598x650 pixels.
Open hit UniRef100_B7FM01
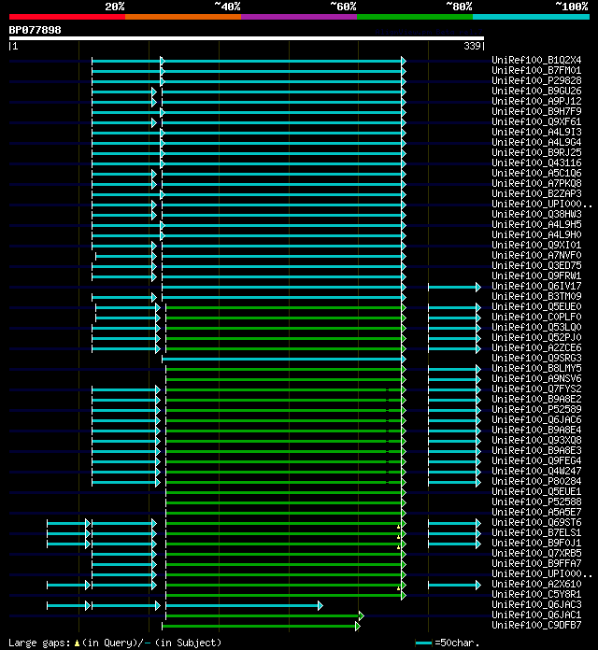(x=536, y=70)
